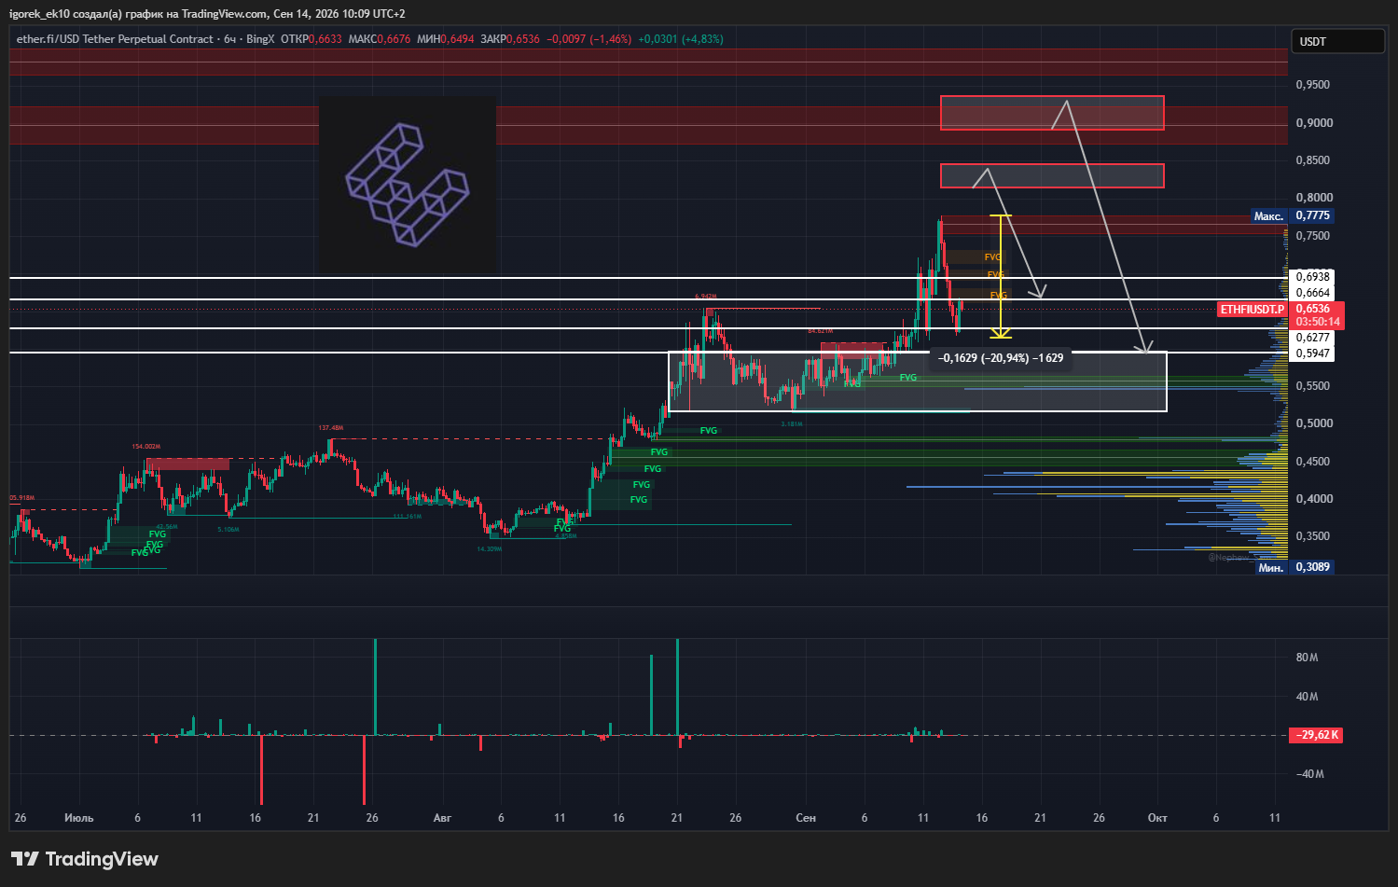Click the 80 M volume scale value
The height and width of the screenshot is (887, 1398).
[x=1307, y=658]
